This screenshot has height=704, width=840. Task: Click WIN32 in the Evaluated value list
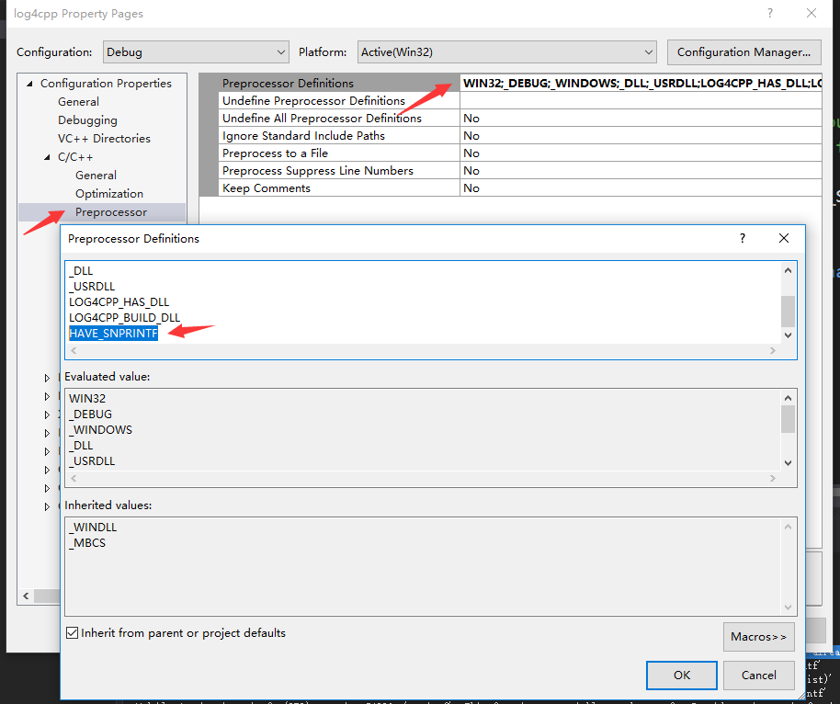[x=87, y=399]
